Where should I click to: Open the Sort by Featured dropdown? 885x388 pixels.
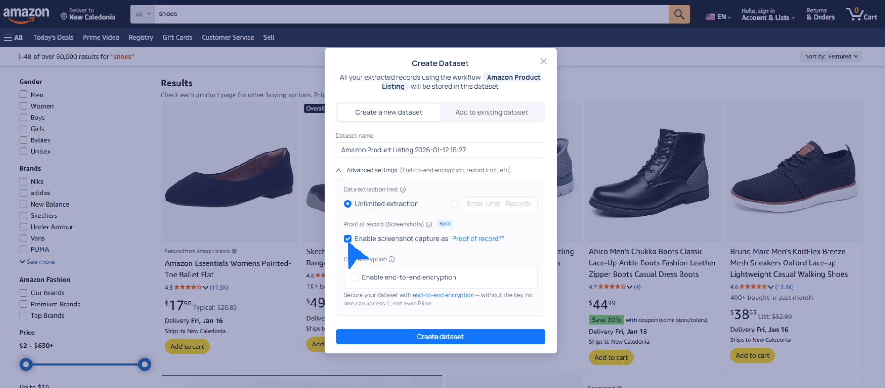[x=831, y=57]
